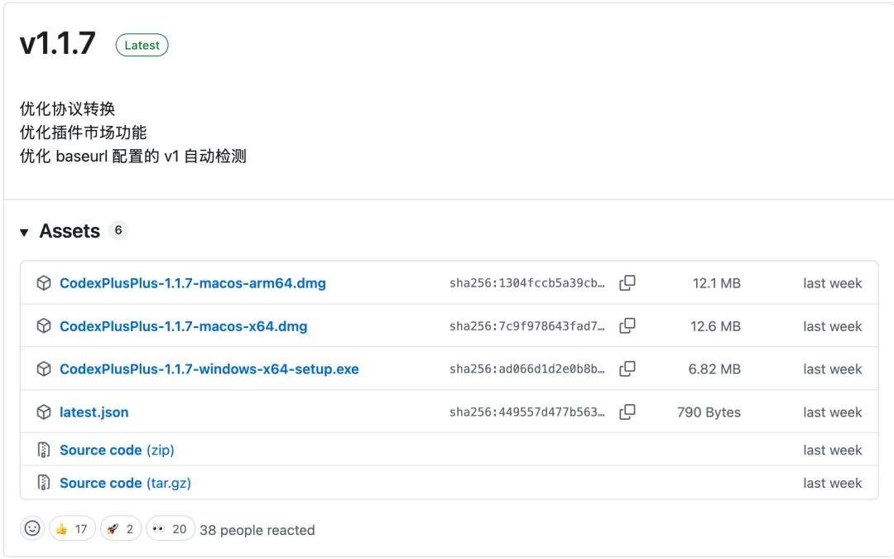Download CodexPlusPlus-1.1.7-windows-x64-setup.exe
This screenshot has height=559, width=894.
(x=209, y=369)
